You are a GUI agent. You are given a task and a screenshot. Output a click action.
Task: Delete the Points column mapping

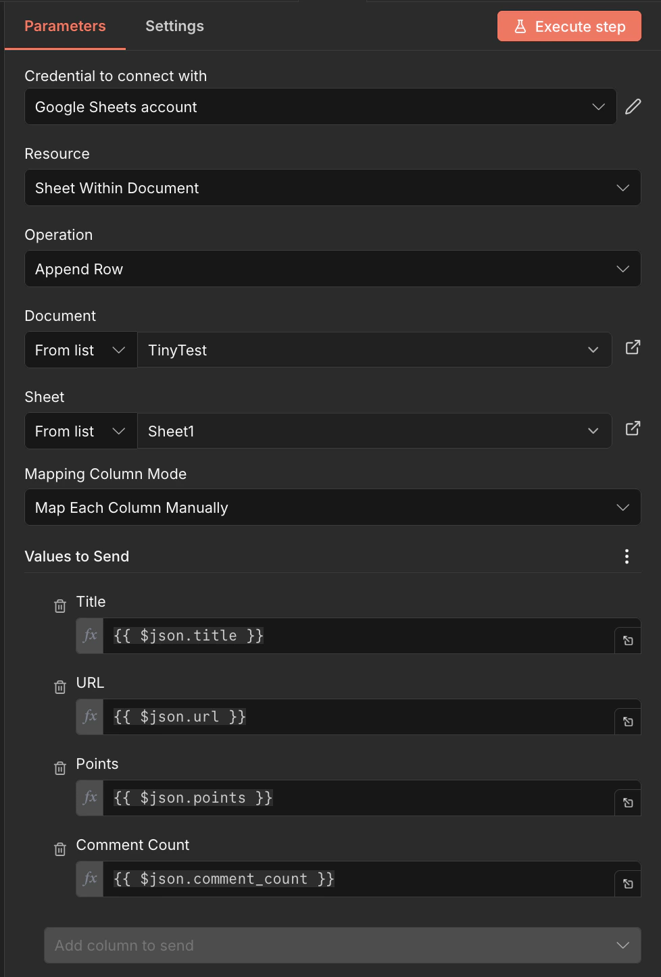click(59, 768)
